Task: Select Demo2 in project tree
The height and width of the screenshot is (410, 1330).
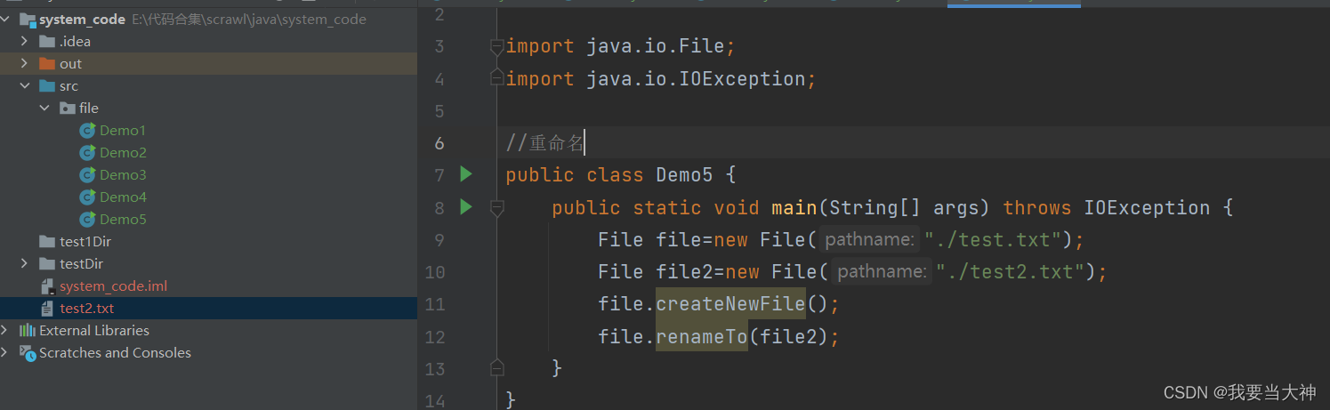Action: [123, 152]
